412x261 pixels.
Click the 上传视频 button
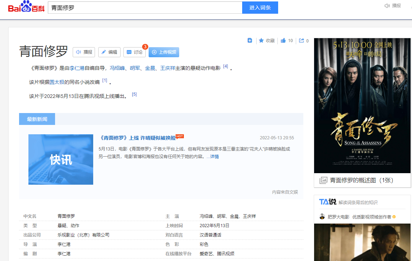click(x=164, y=52)
